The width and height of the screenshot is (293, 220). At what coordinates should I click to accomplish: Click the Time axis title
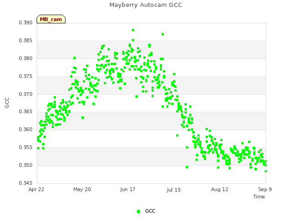(259, 197)
